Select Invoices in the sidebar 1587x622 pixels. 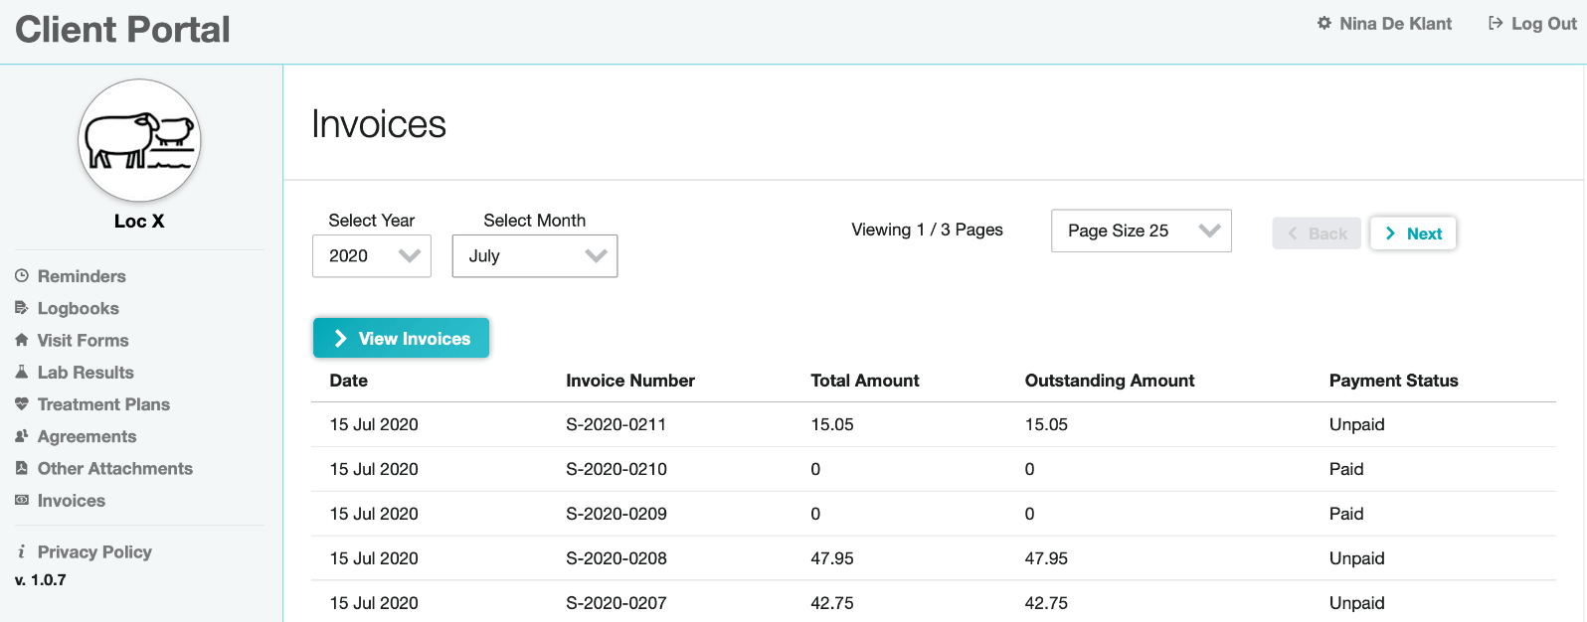(72, 500)
